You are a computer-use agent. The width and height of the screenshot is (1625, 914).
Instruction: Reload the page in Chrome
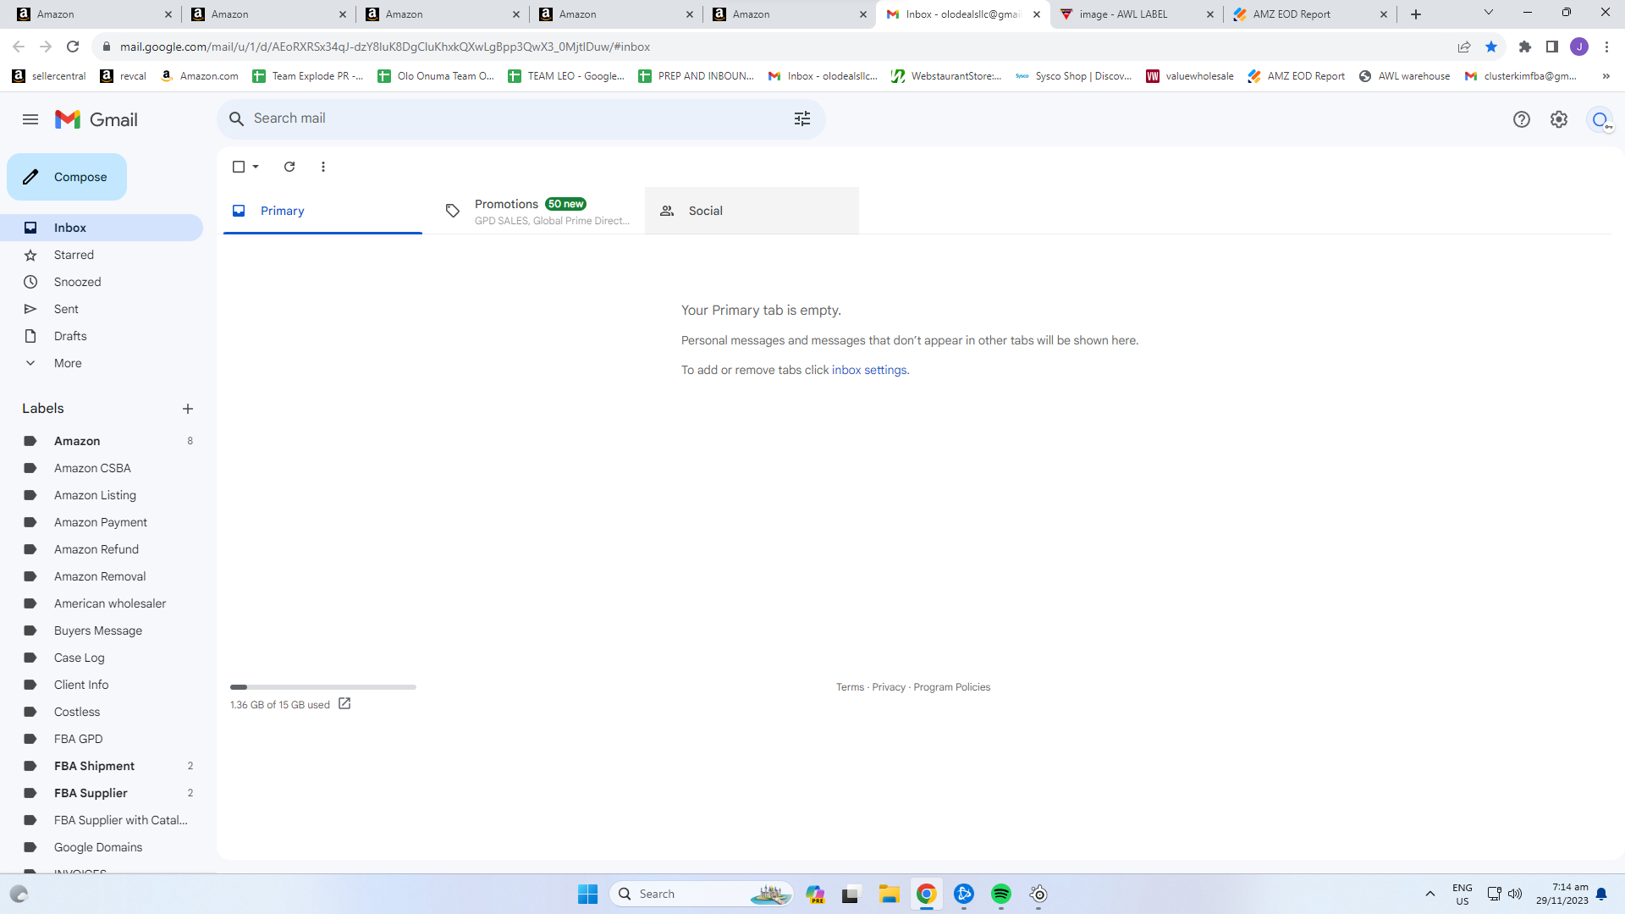pos(73,47)
